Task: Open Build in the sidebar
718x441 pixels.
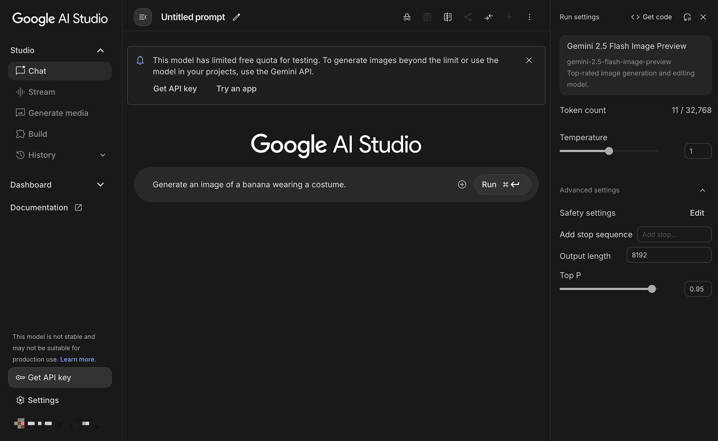Action: point(60,134)
